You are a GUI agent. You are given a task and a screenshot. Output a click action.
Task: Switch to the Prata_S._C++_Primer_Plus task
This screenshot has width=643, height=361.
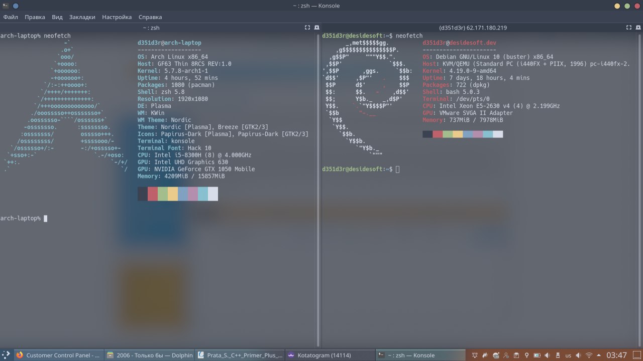point(240,355)
